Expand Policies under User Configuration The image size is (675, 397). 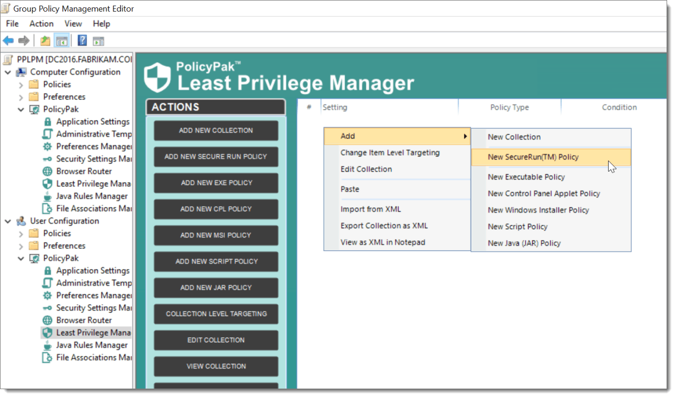tap(21, 233)
